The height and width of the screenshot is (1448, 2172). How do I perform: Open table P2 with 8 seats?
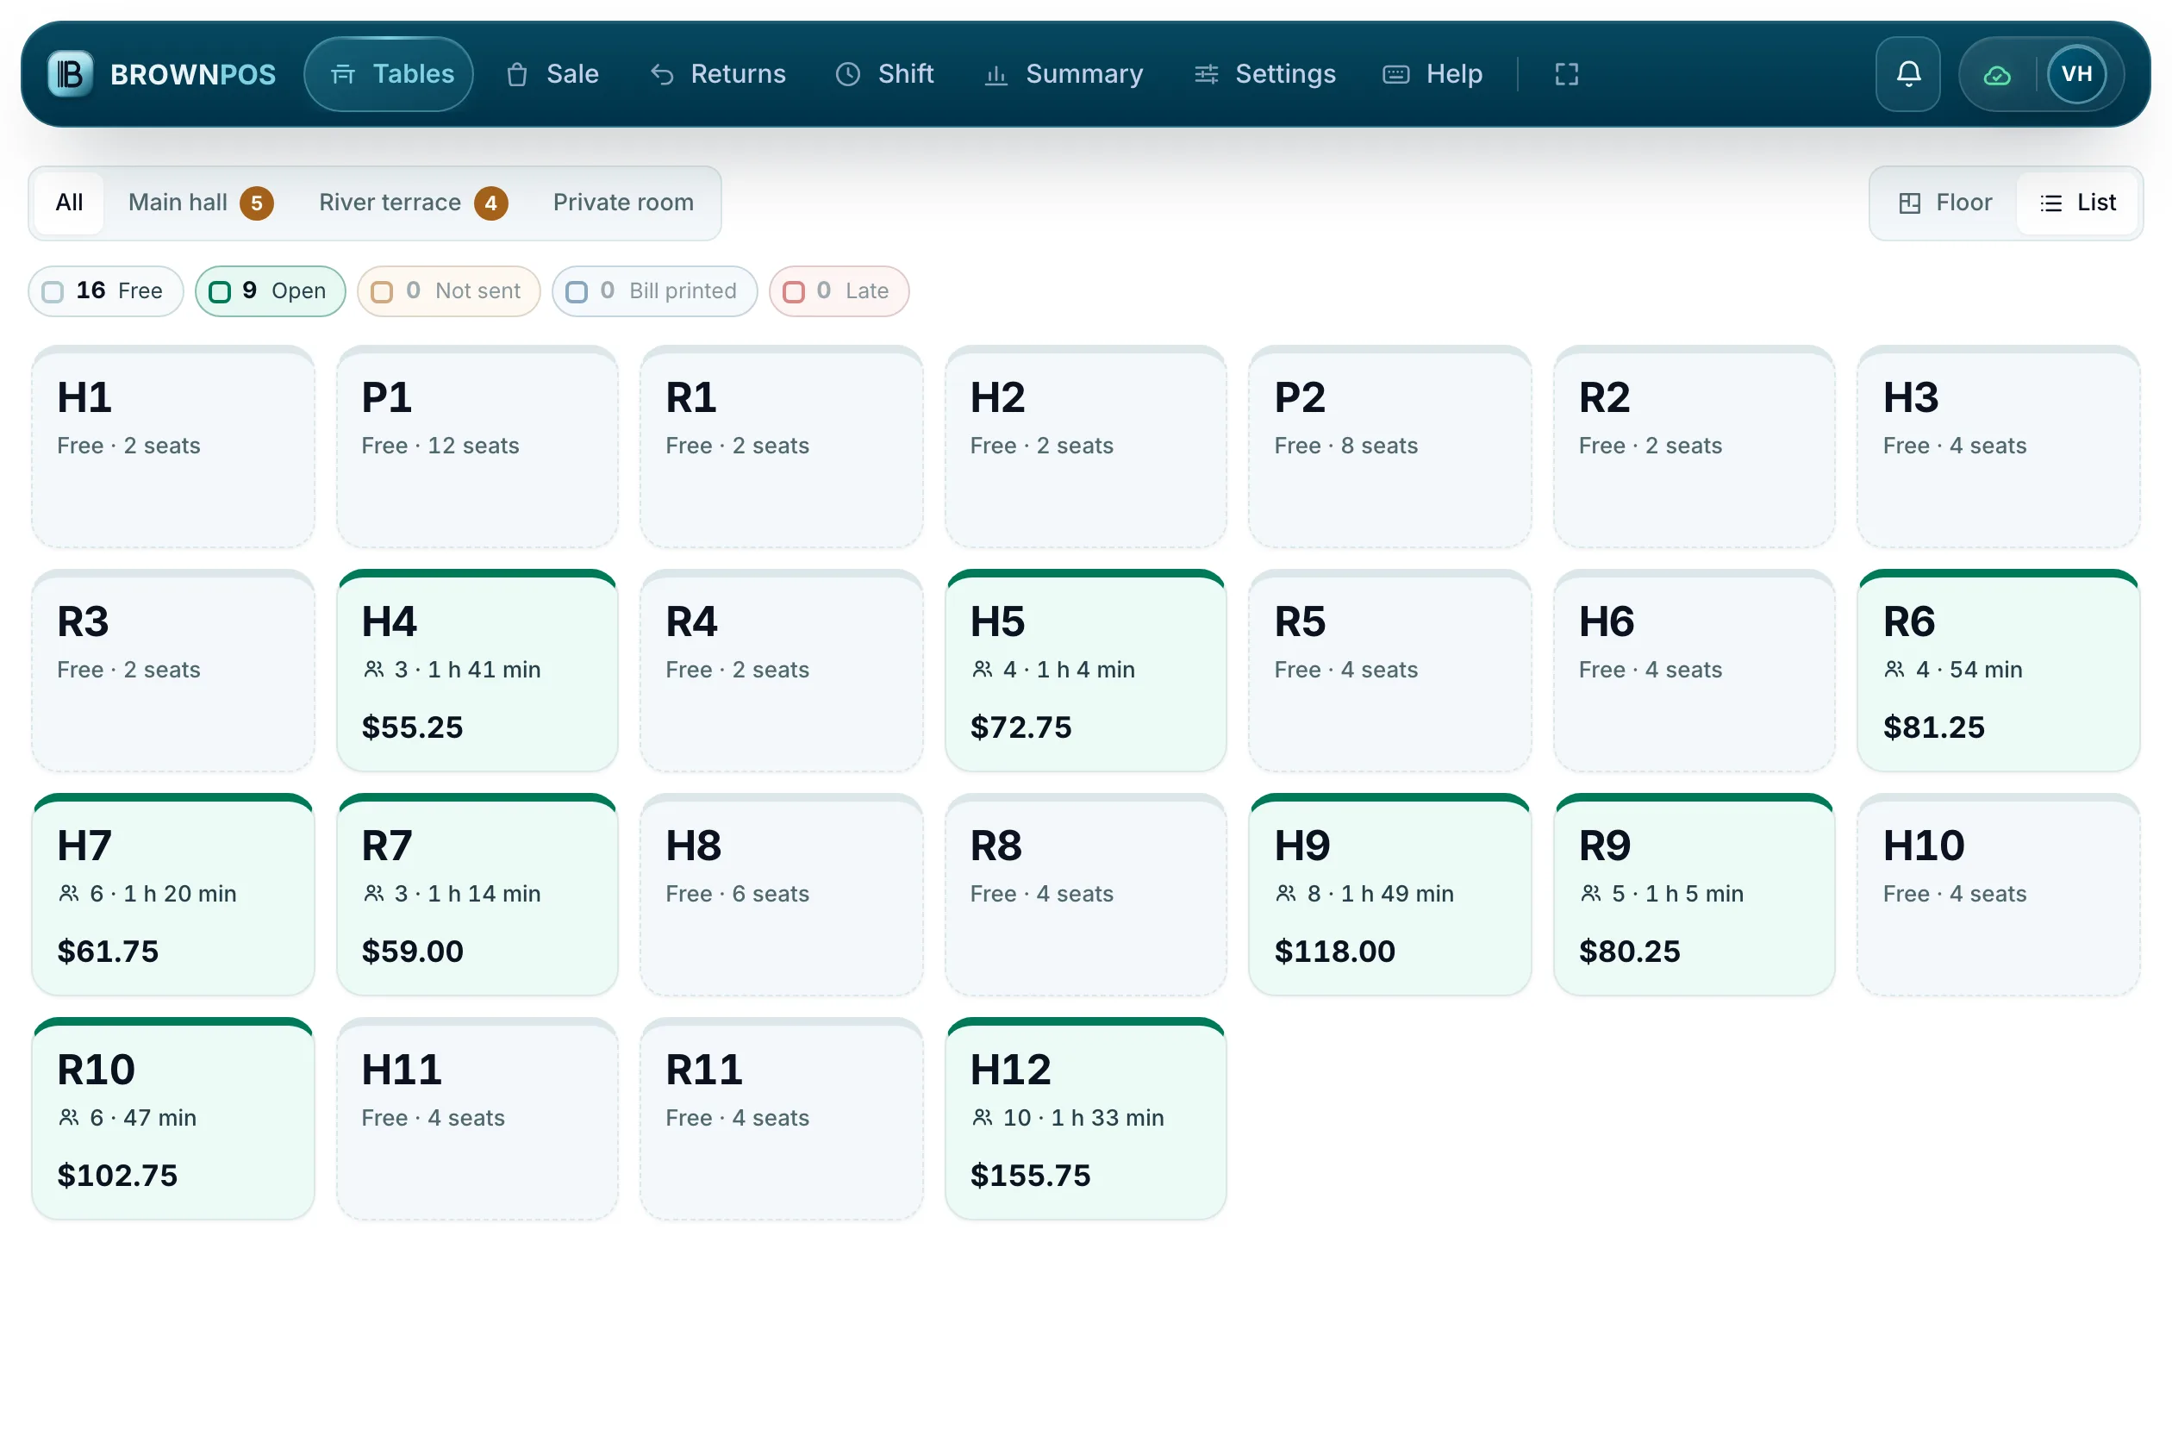[x=1389, y=447]
